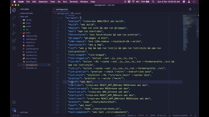
Task: Open .eslintrc.js file in explorer
Action: (x=30, y=42)
